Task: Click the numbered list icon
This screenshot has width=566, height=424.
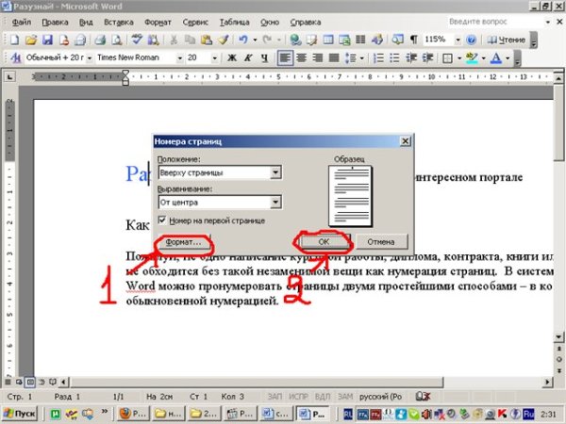Action: click(378, 58)
